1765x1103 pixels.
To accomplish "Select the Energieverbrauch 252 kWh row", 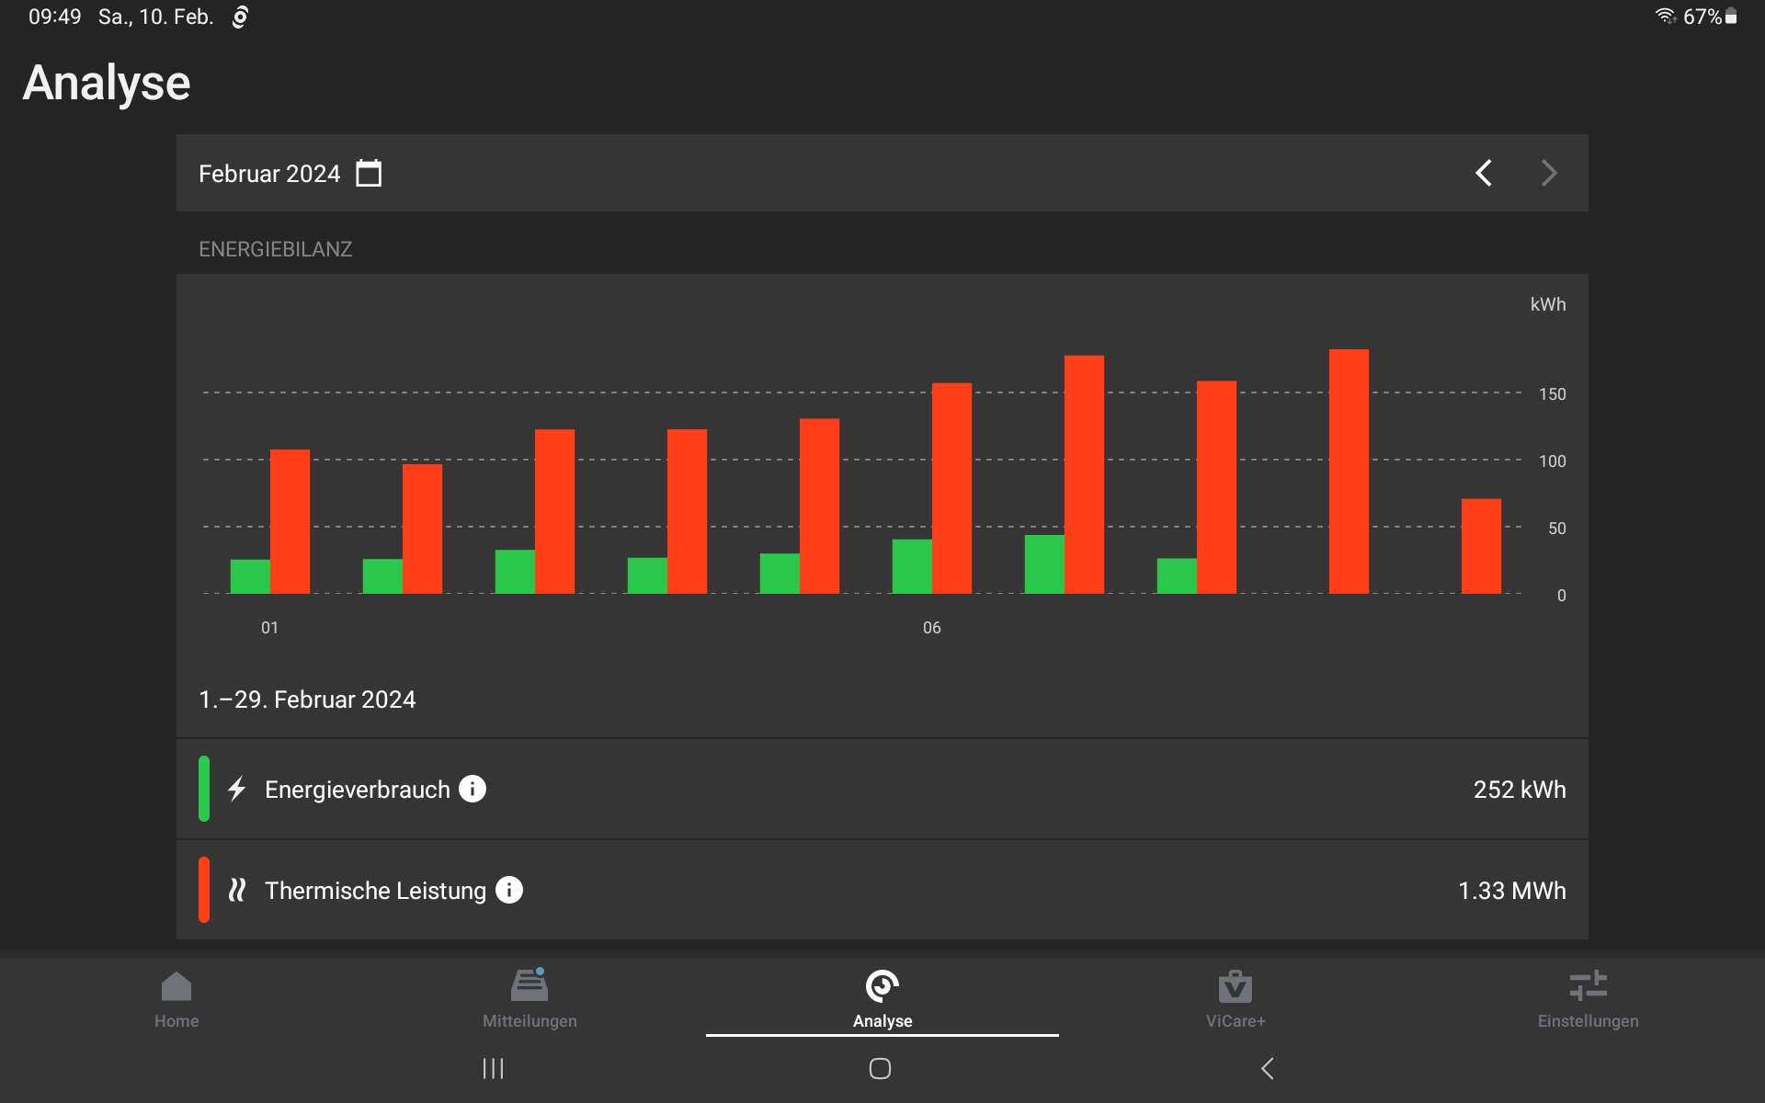I will pyautogui.click(x=882, y=789).
